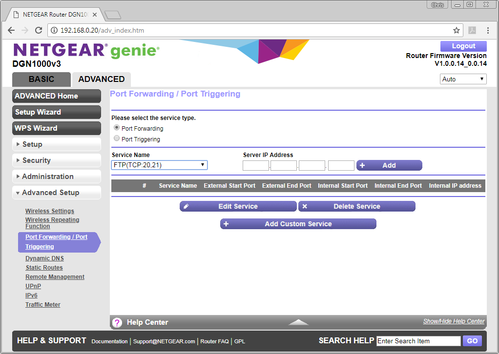Open the Chrome three-dot menu
This screenshot has width=499, height=354.
click(488, 30)
